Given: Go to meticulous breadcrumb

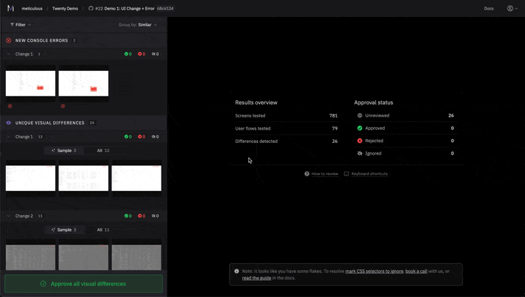Looking at the screenshot, I should pos(31,9).
